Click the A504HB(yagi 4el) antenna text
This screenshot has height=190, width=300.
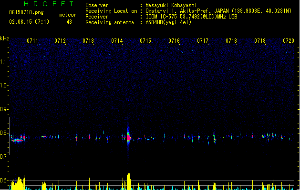(168, 22)
